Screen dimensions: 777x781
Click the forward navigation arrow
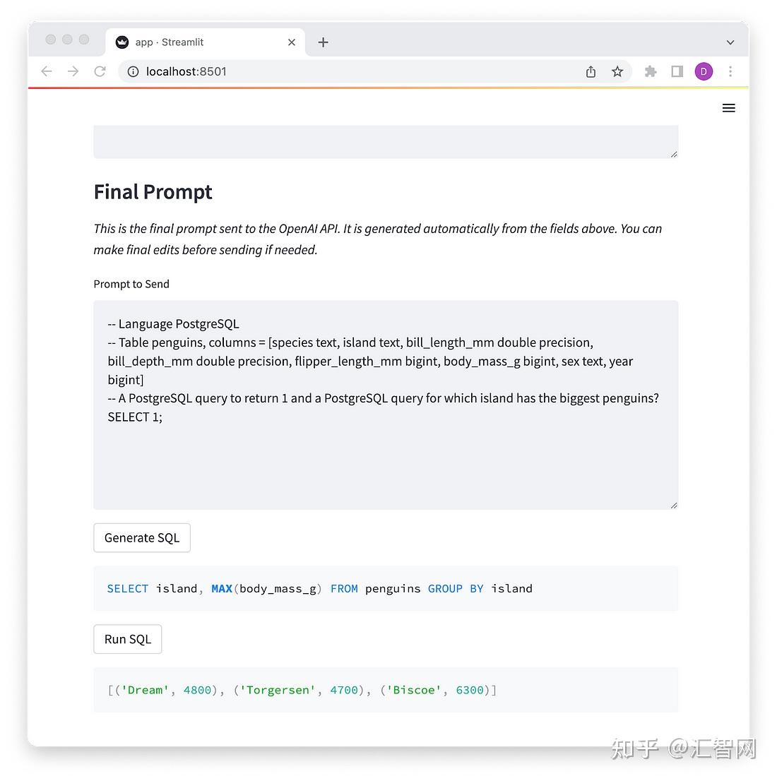click(x=73, y=72)
